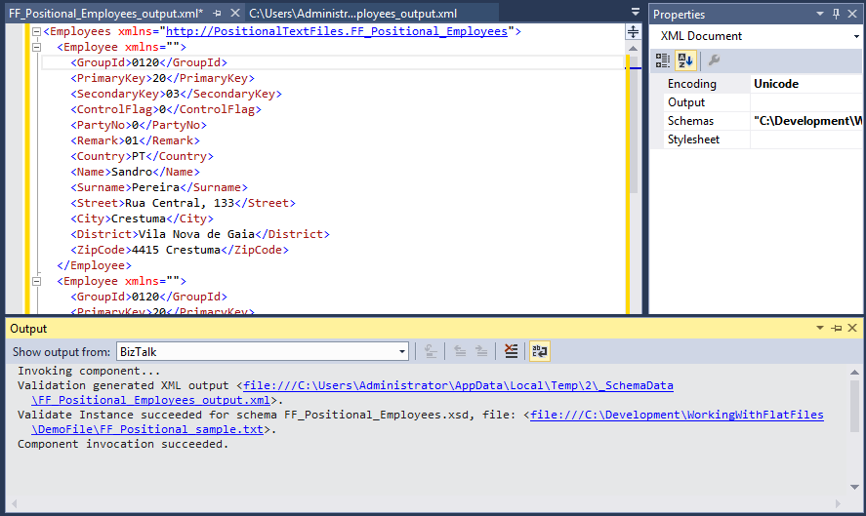Screen dimensions: 866x516
Task: Click the editor vertical scrollbar thumb
Action: [x=633, y=124]
